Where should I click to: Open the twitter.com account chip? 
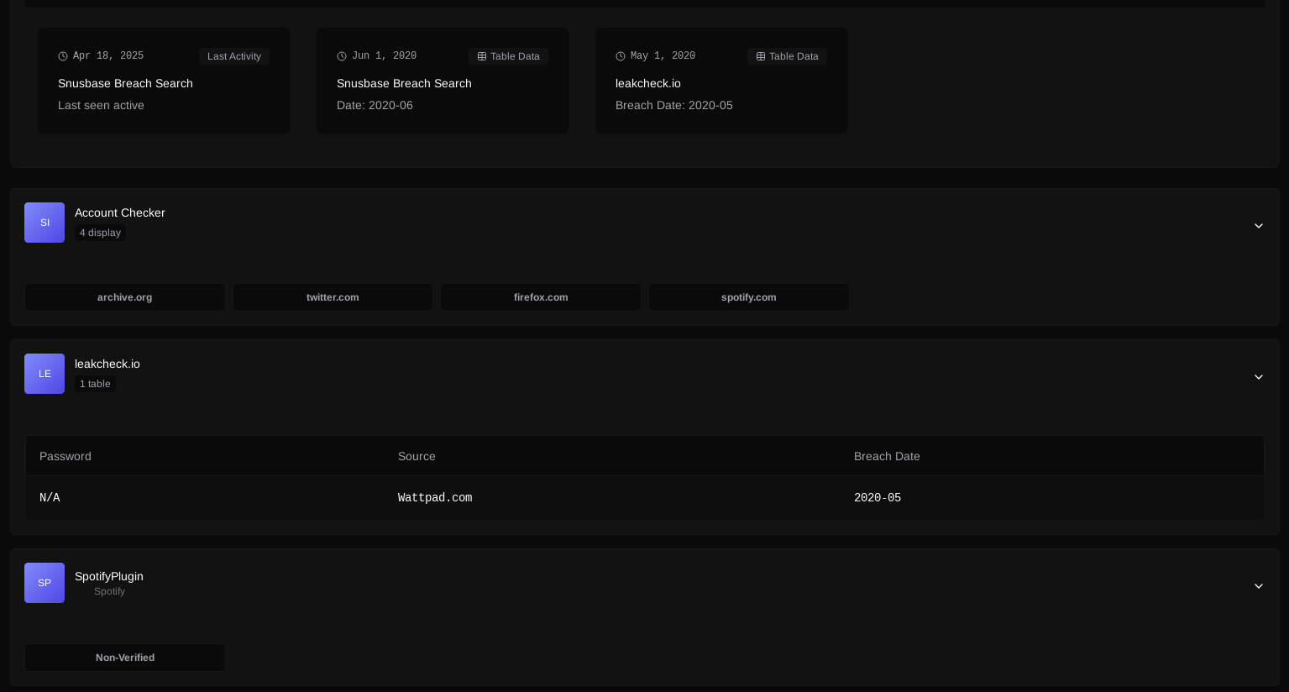[333, 297]
